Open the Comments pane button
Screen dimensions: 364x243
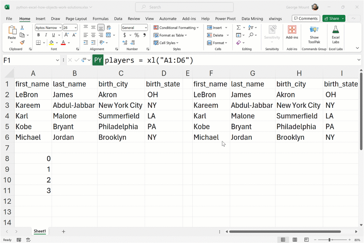(306, 19)
